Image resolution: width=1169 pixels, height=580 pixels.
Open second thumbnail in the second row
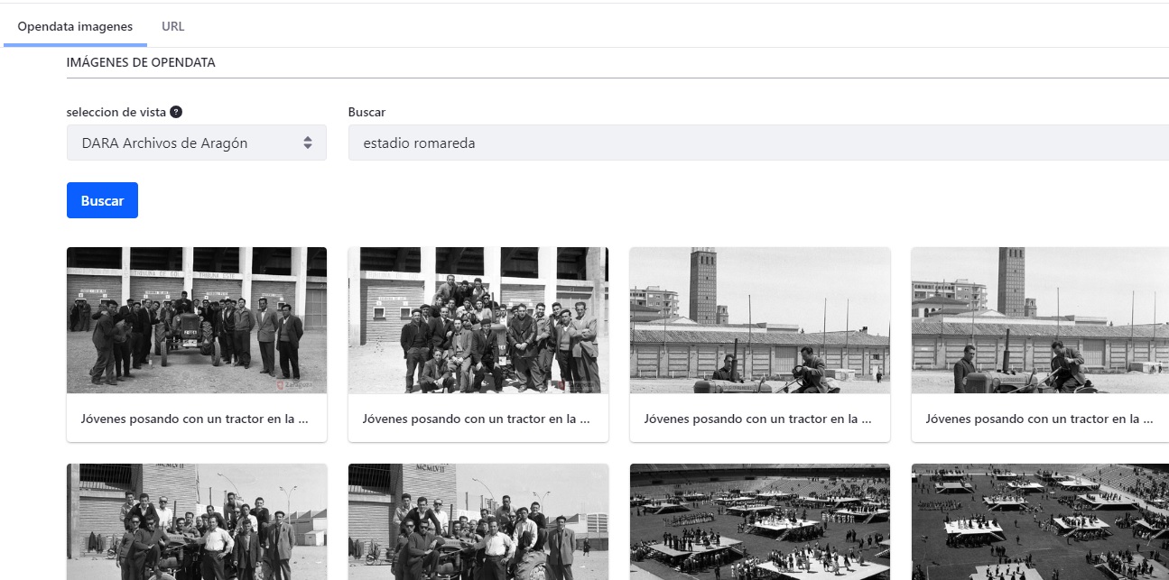[x=478, y=521]
